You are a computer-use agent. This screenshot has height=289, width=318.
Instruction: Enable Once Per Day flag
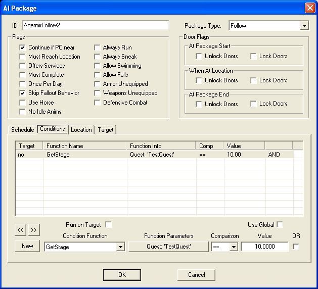click(x=22, y=84)
